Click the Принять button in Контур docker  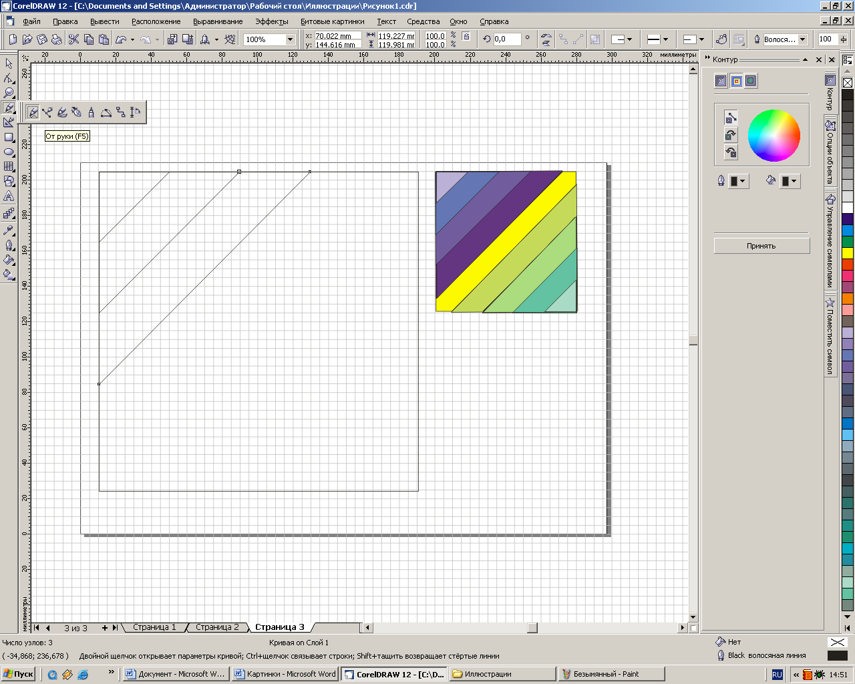coord(761,246)
